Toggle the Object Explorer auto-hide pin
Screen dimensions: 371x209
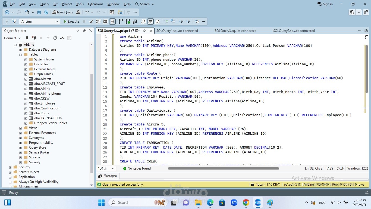[84, 31]
